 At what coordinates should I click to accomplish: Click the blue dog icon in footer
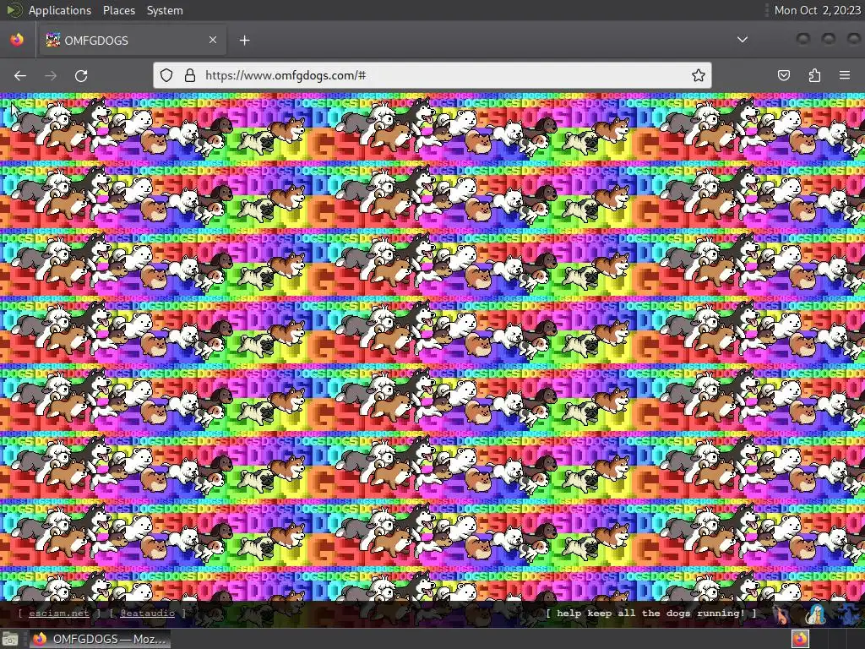(x=848, y=614)
